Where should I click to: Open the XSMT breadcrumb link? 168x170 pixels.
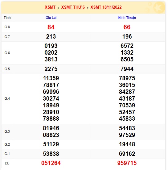point(50,7)
